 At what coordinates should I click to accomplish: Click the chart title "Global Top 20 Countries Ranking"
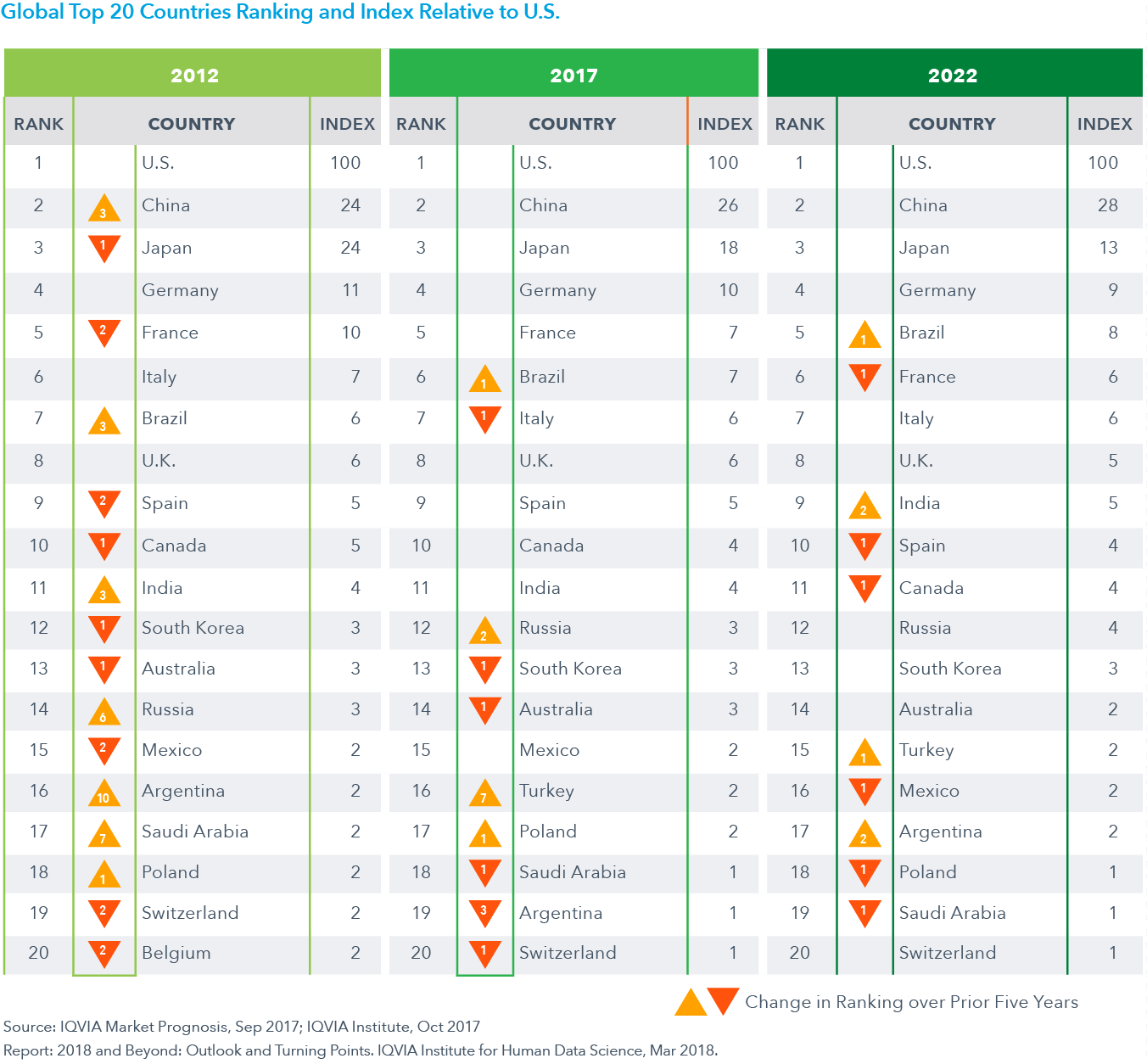point(280,13)
